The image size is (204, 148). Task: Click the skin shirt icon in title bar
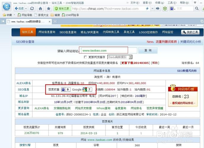click(x=195, y=3)
